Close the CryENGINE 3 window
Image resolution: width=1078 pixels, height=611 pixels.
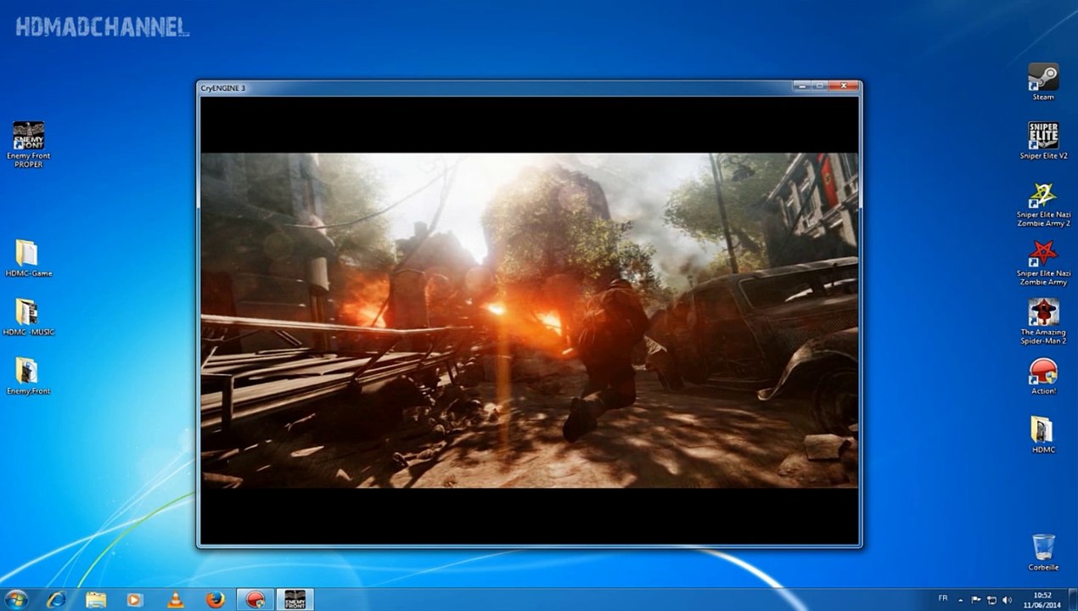[844, 86]
